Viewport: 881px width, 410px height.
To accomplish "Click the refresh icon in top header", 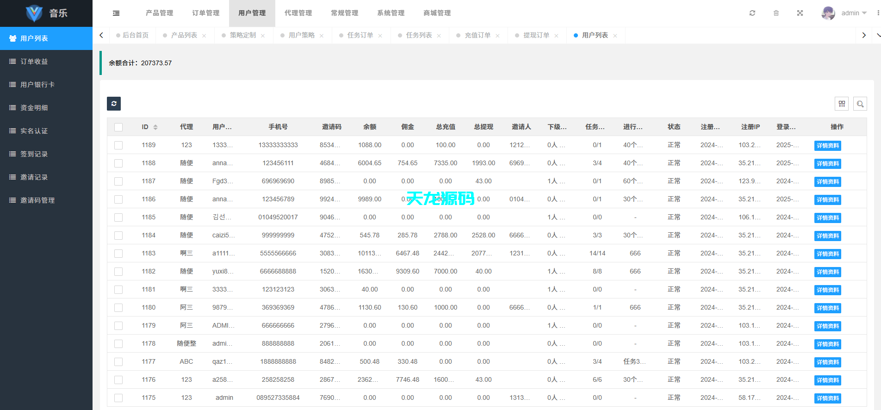I will point(752,13).
